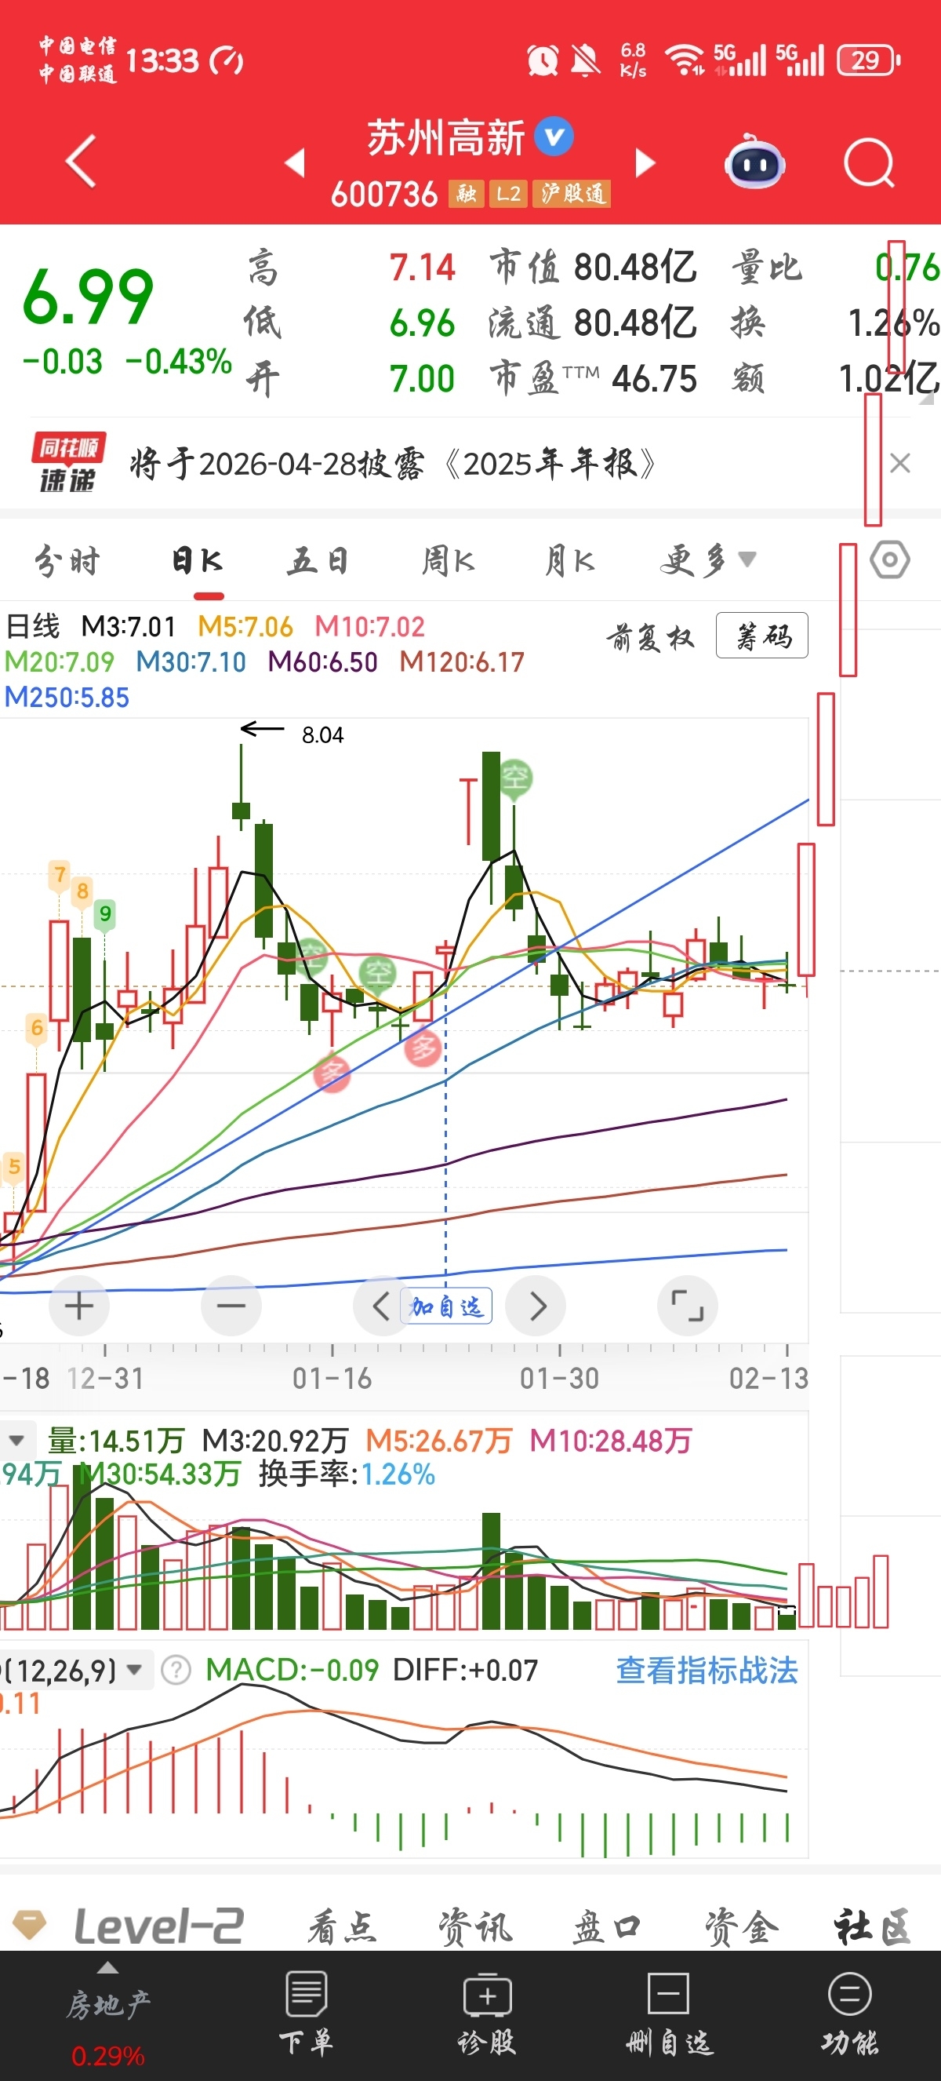941x2081 pixels.
Task: Expand the 更多 period dropdown
Action: tap(708, 559)
